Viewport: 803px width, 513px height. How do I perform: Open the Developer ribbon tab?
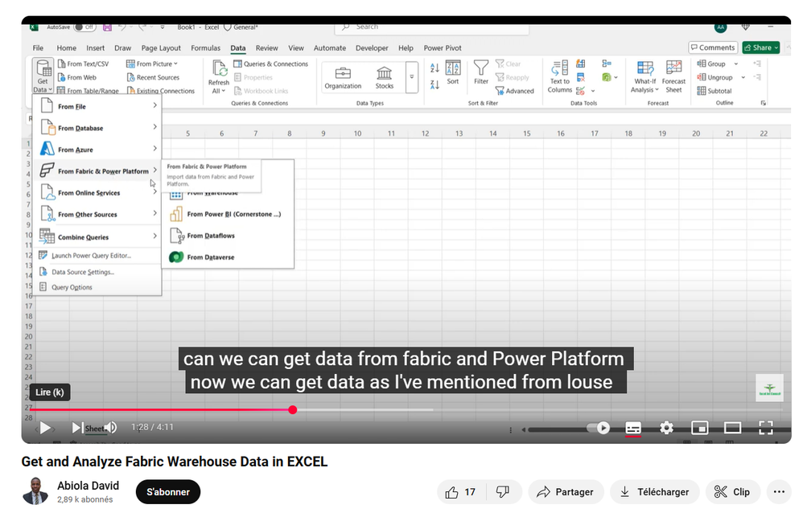pyautogui.click(x=372, y=47)
